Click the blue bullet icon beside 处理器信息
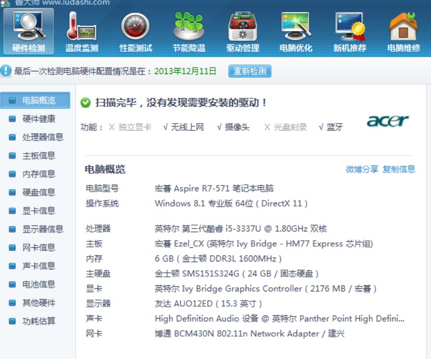431x359 pixels. pyautogui.click(x=13, y=137)
